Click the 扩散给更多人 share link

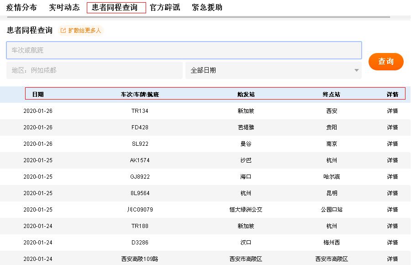(85, 31)
